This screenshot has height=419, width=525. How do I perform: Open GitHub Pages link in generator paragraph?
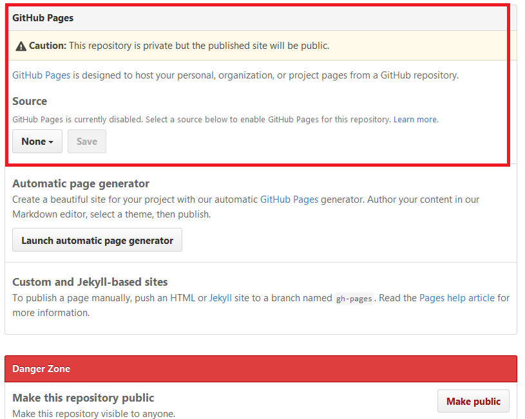[289, 200]
